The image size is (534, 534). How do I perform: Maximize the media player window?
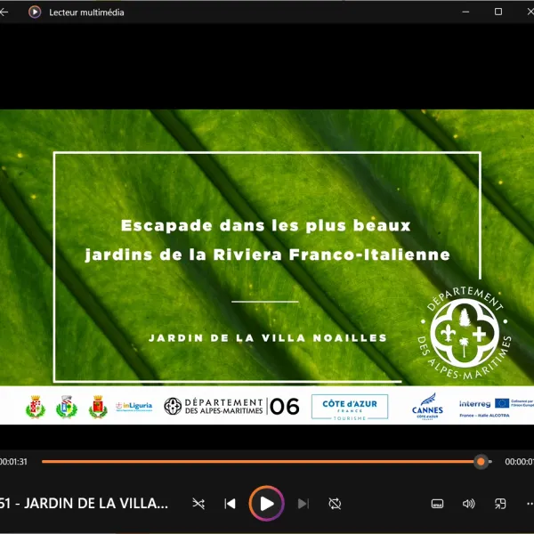[x=498, y=12]
